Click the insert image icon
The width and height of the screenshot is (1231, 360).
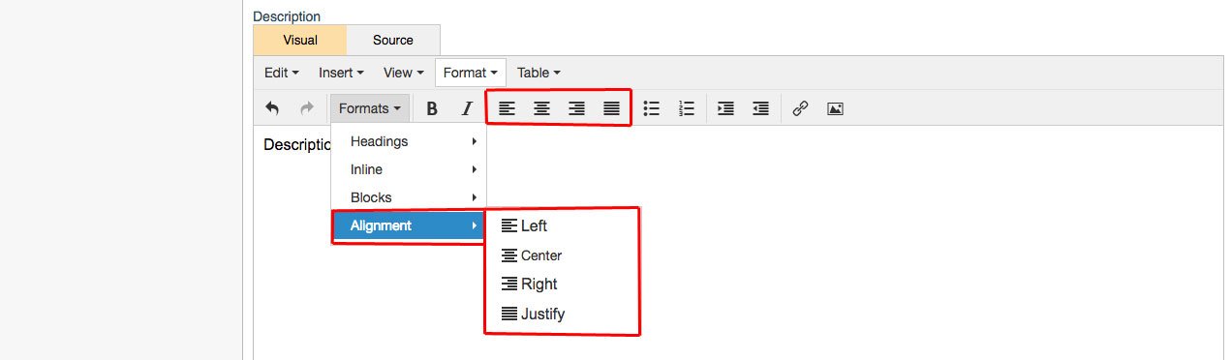click(x=835, y=109)
